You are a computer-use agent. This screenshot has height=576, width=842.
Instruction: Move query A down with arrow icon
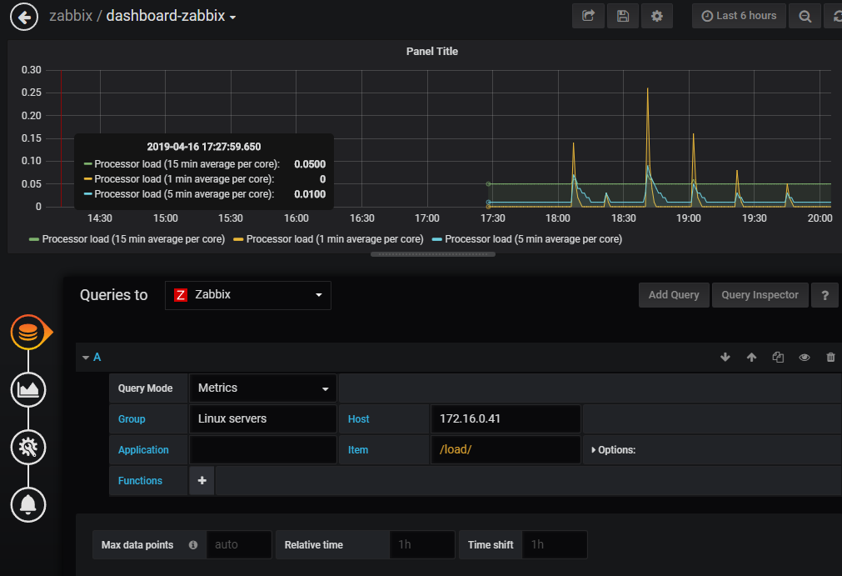point(725,358)
